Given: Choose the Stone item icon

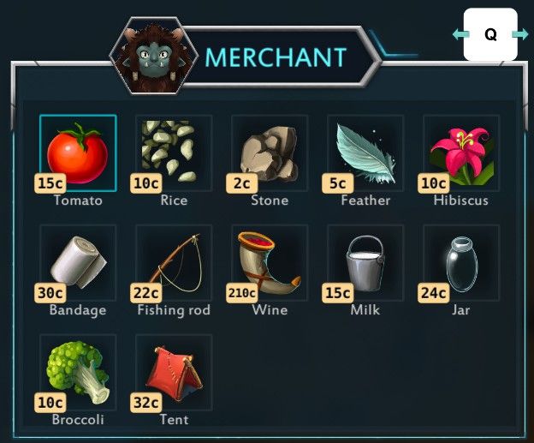Looking at the screenshot, I should (x=270, y=153).
